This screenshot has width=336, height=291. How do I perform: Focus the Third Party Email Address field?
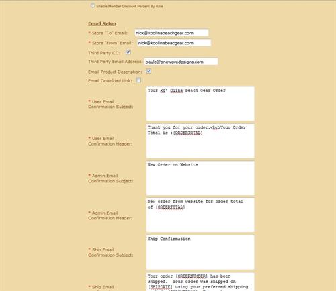tap(181, 62)
